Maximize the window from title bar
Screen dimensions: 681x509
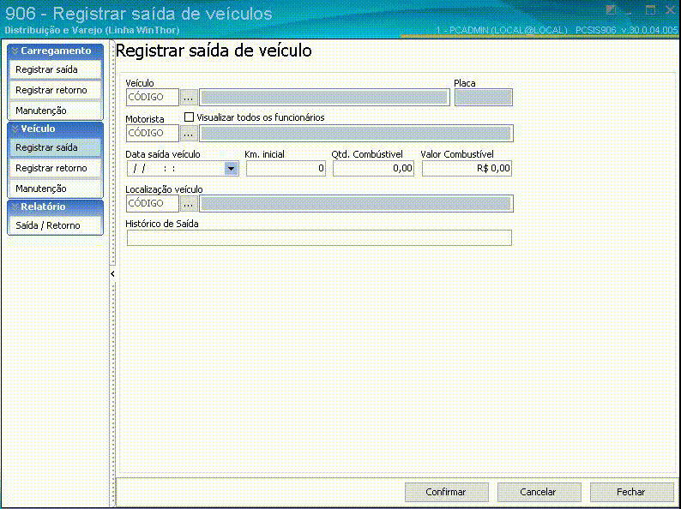point(650,11)
